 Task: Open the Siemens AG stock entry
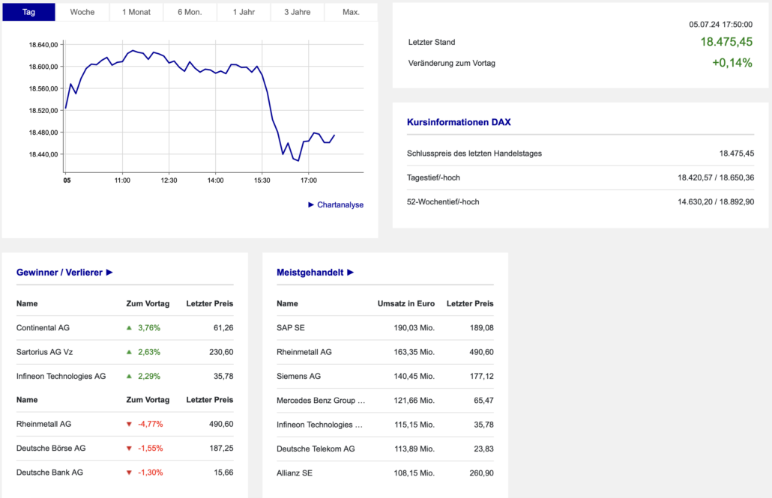[x=298, y=376]
